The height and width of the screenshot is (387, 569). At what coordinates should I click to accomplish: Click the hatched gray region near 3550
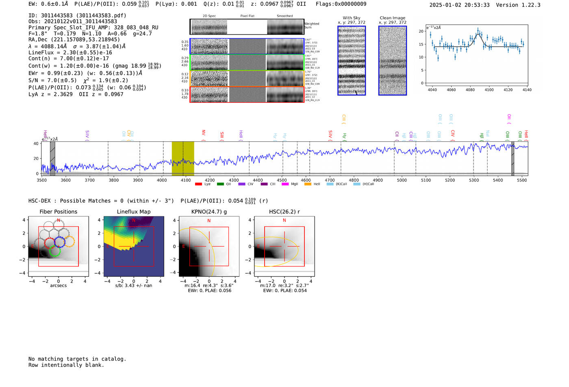pyautogui.click(x=52, y=158)
